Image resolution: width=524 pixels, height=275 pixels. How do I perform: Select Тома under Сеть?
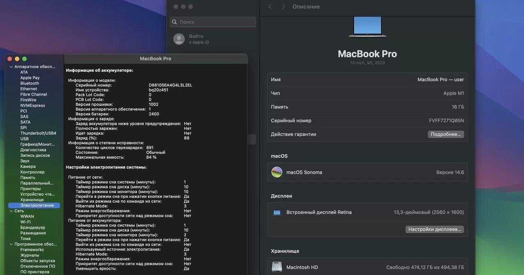point(25,238)
